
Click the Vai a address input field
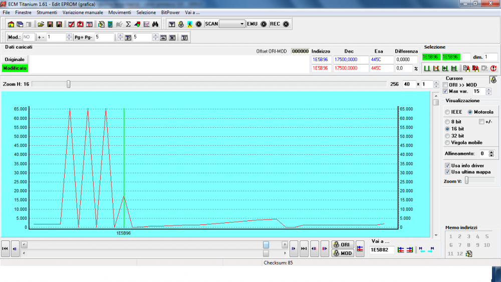coord(382,250)
